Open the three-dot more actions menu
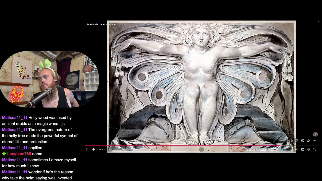This screenshot has width=322, height=181. pyautogui.click(x=314, y=141)
